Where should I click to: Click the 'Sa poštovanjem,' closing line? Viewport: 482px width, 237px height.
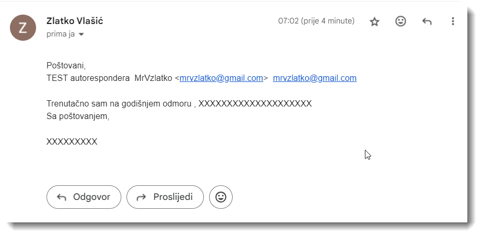(x=78, y=116)
